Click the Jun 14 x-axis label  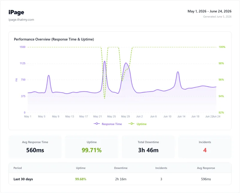click(x=181, y=116)
